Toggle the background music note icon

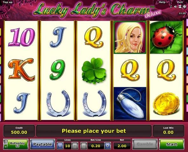point(171,7)
